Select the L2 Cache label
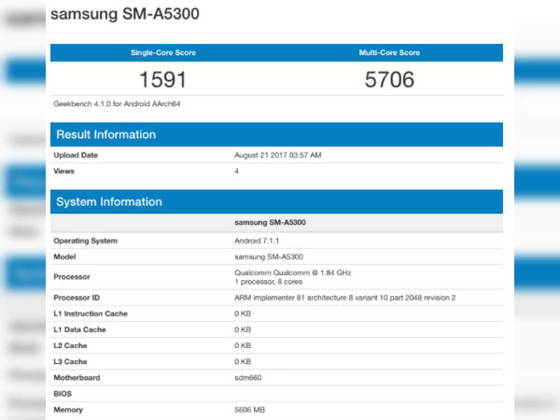The width and height of the screenshot is (560, 420). click(70, 345)
